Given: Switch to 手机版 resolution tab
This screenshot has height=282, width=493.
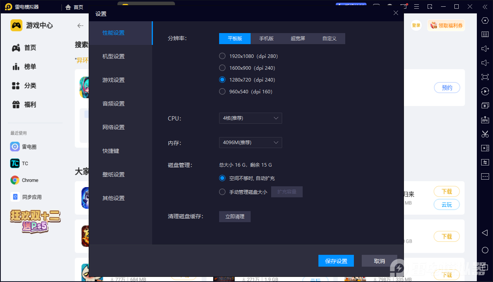Looking at the screenshot, I should (266, 39).
